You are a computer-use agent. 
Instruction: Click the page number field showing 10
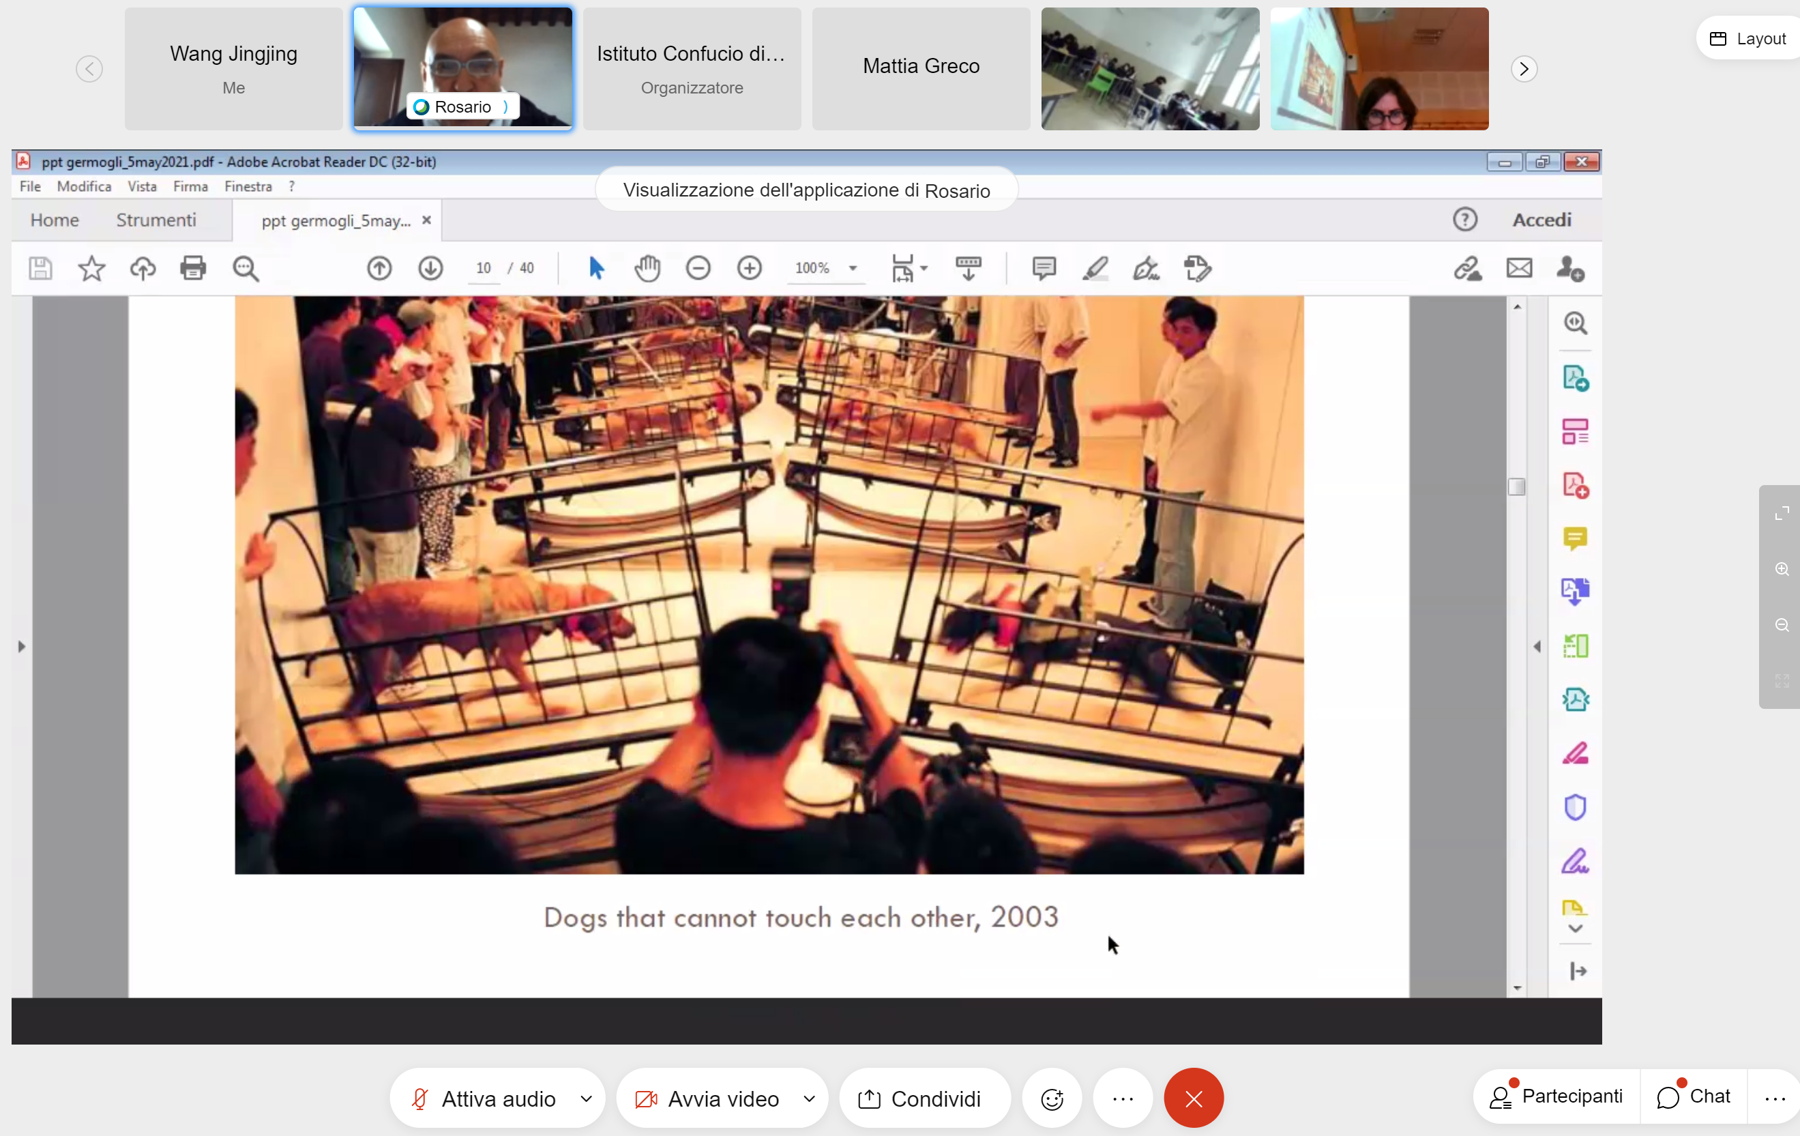click(x=484, y=267)
